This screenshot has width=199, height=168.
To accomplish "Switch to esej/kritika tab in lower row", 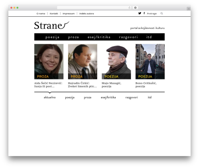I will [108, 97].
